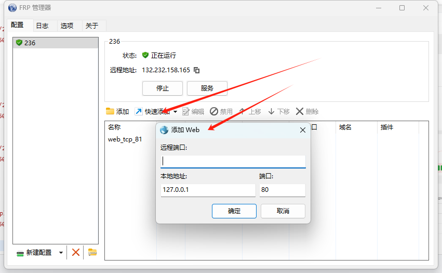
Task: Open the 选项 tab
Action: point(66,25)
